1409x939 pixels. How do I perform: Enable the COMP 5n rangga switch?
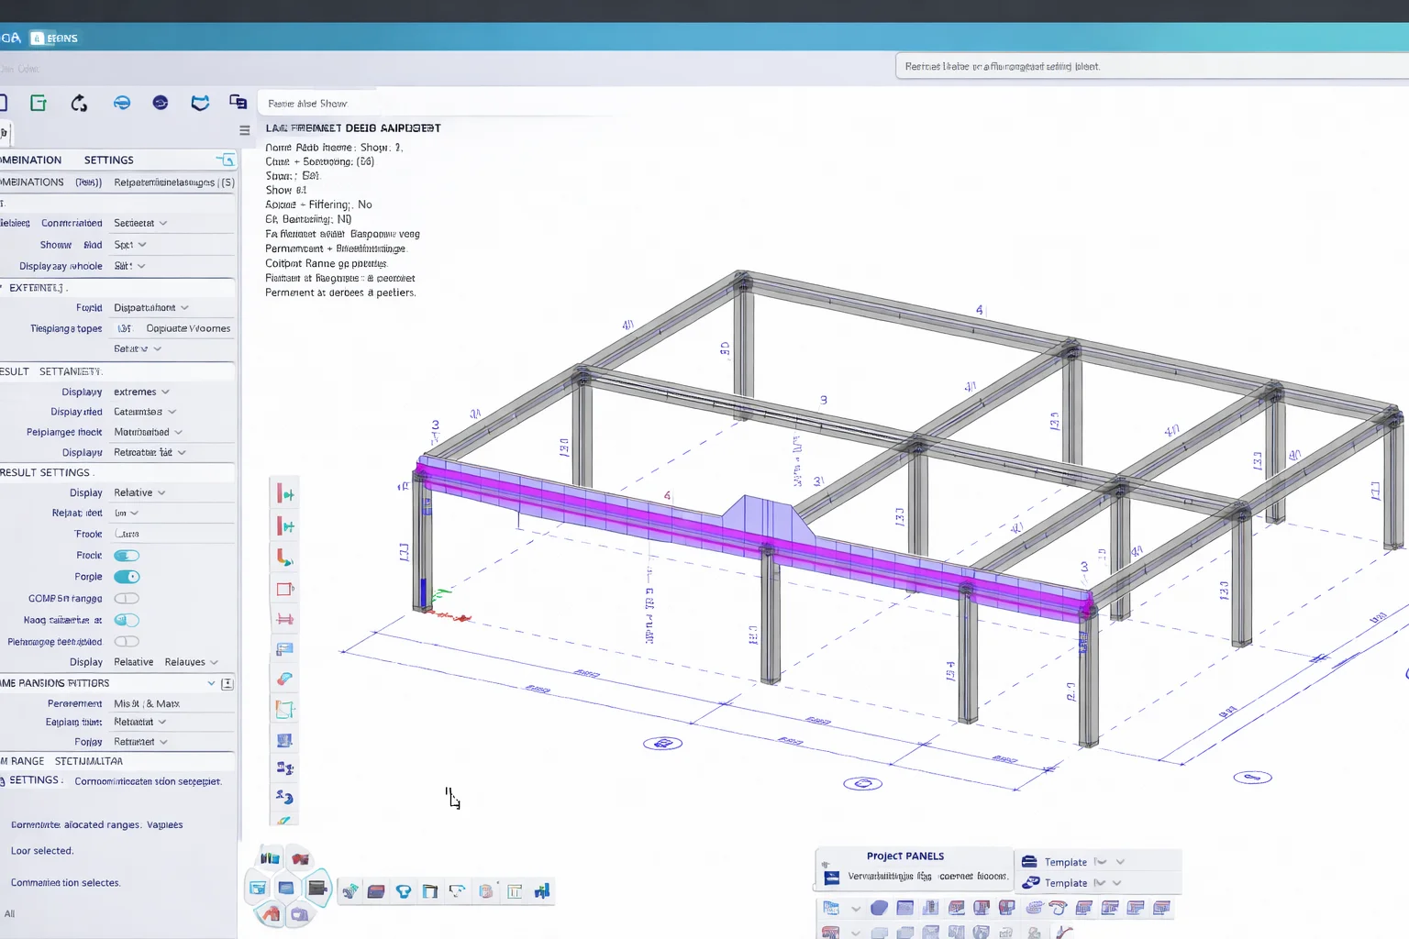[127, 599]
